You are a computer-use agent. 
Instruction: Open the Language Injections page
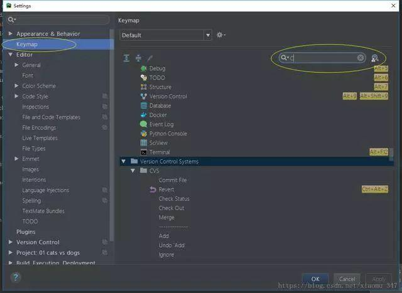[x=46, y=190]
